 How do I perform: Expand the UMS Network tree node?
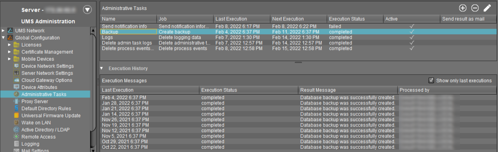pyautogui.click(x=3, y=31)
